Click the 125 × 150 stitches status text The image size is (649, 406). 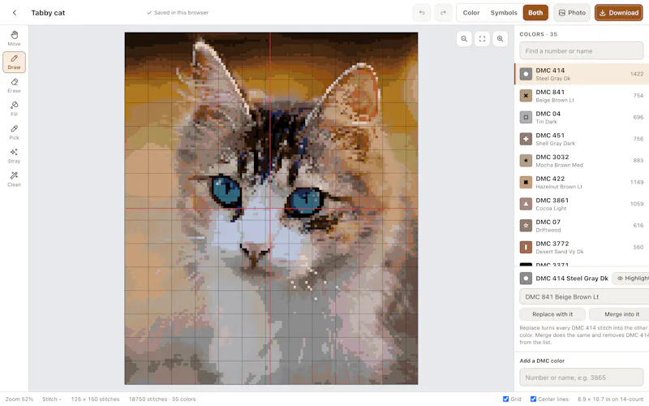point(95,399)
